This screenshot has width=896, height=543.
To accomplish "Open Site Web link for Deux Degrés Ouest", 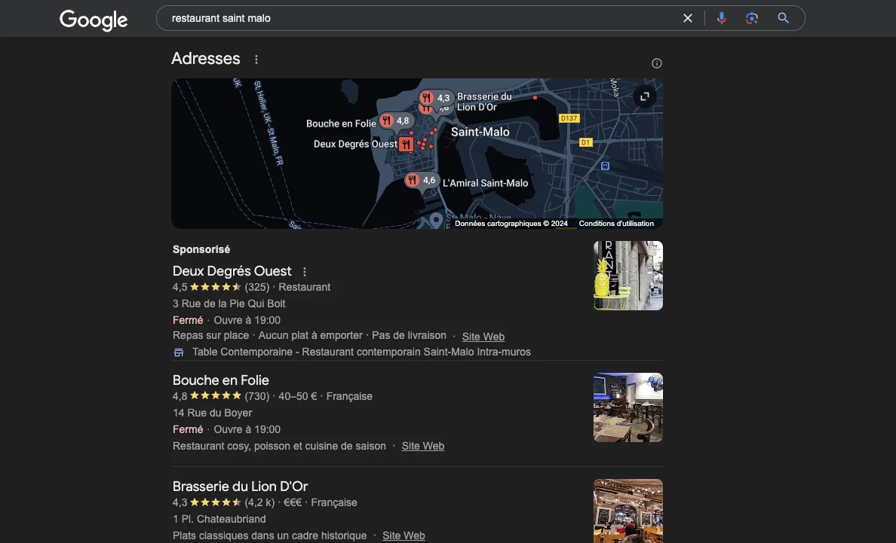I will pyautogui.click(x=483, y=337).
